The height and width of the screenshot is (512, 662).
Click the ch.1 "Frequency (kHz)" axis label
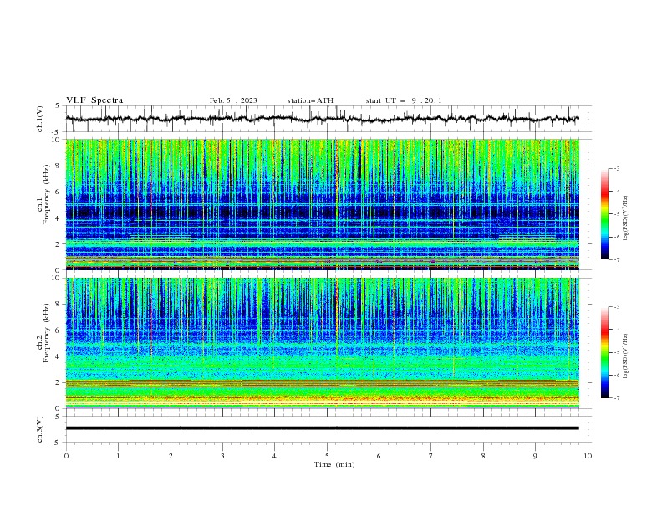47,194
